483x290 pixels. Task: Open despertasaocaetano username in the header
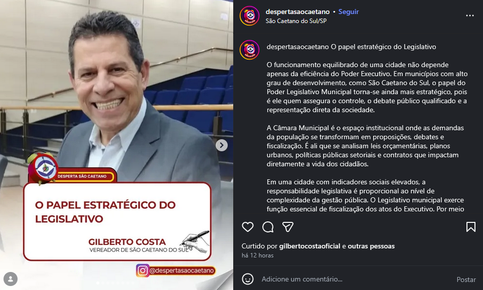[x=297, y=12]
